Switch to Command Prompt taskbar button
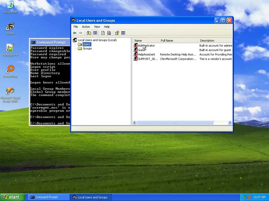The image size is (269, 201). click(x=48, y=197)
